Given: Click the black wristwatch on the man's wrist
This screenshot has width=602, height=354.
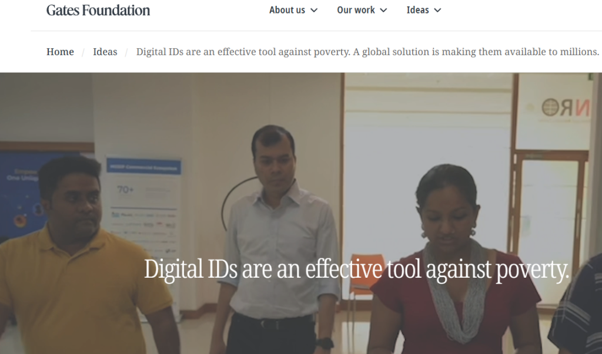Looking at the screenshot, I should click(325, 343).
